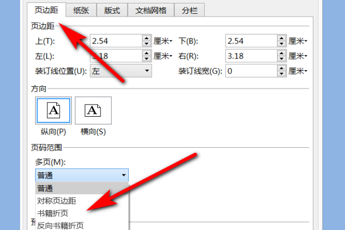Click the 右(R) right margin input field

point(250,56)
